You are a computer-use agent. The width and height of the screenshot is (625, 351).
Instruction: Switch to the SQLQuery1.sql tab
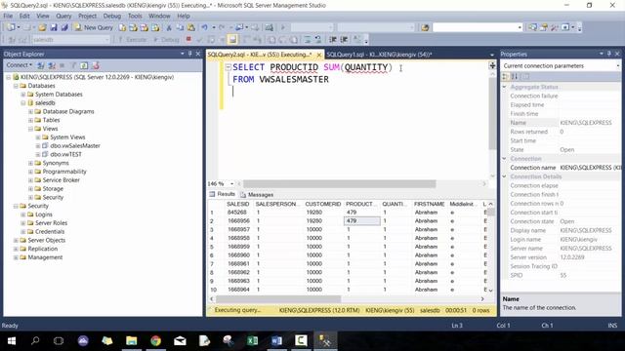pos(379,55)
